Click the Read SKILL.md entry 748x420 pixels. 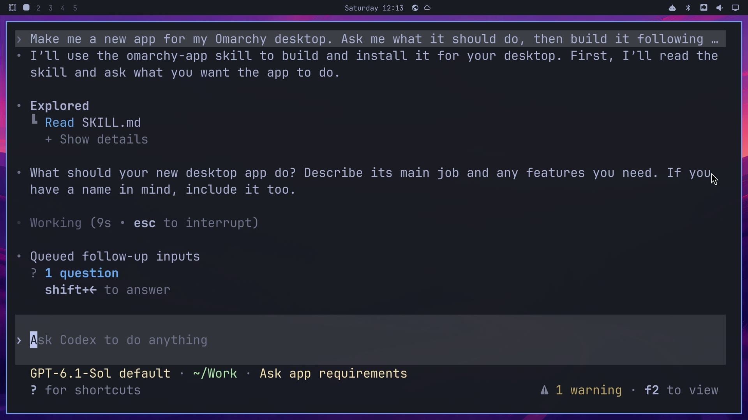click(x=93, y=122)
